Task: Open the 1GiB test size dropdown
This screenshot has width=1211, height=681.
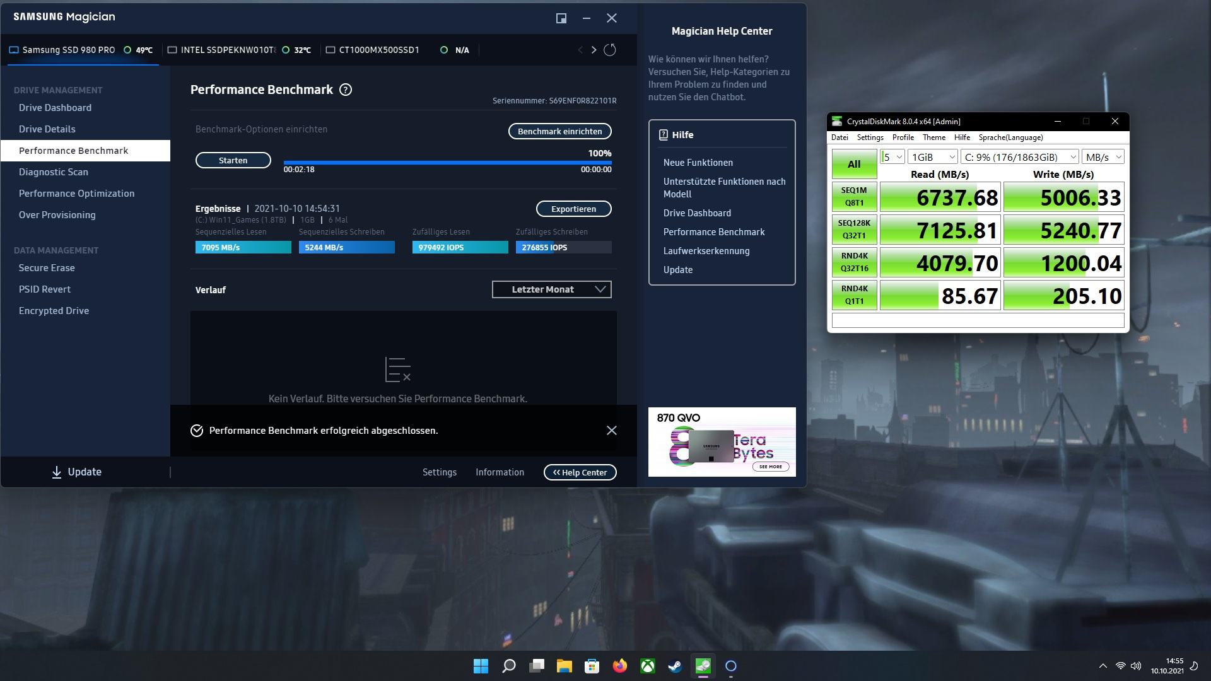Action: click(x=933, y=157)
